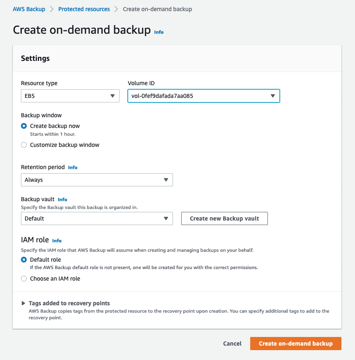Click the Volume ID dropdown caret
This screenshot has height=360, width=355.
[272, 96]
